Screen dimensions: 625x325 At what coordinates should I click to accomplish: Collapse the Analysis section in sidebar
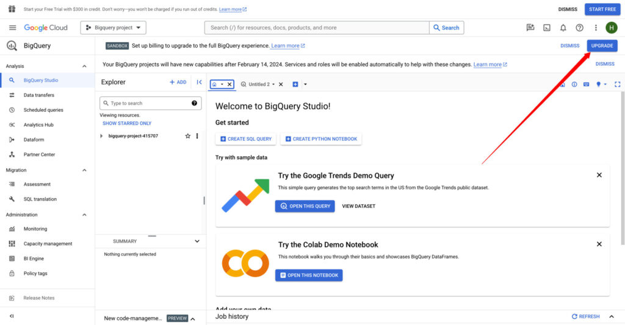point(84,66)
